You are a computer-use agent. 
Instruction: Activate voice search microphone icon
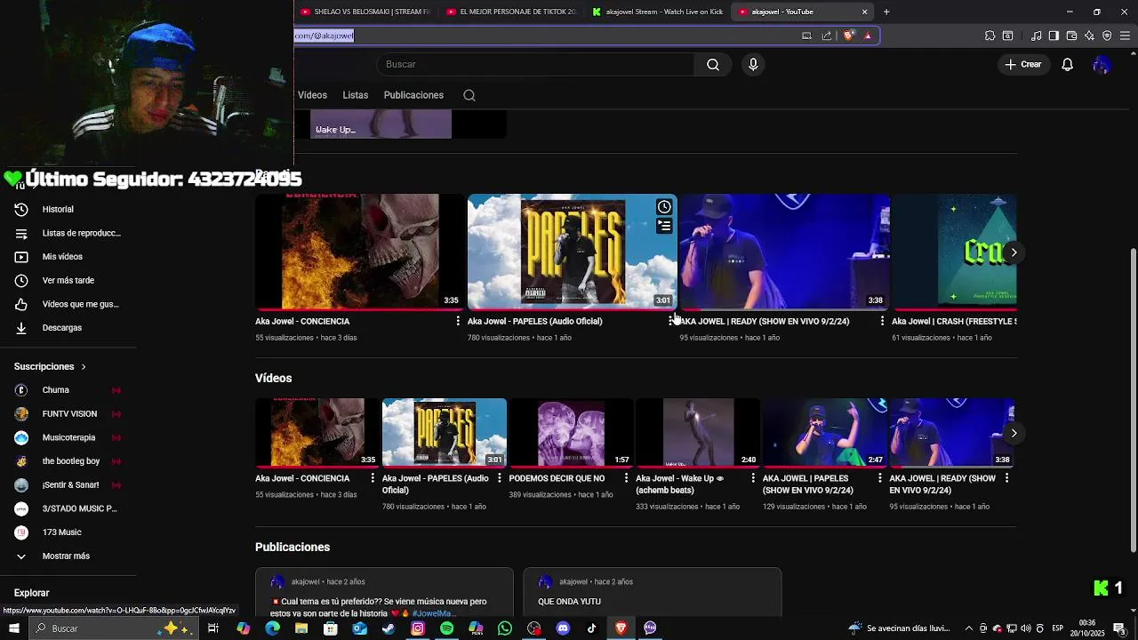[753, 64]
